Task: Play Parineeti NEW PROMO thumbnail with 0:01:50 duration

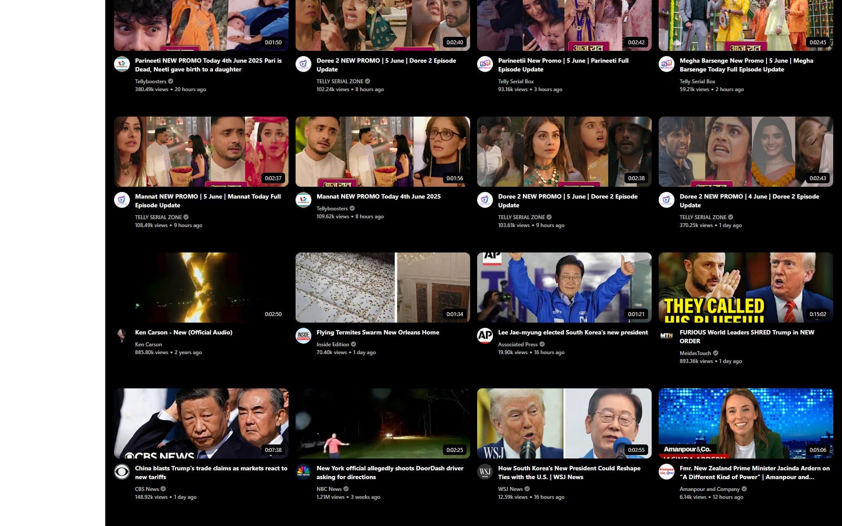Action: 201,25
